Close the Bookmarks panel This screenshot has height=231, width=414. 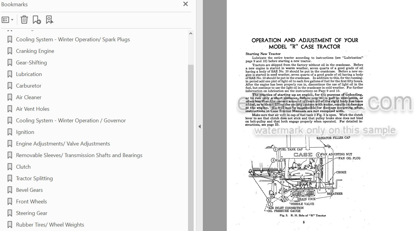click(186, 4)
